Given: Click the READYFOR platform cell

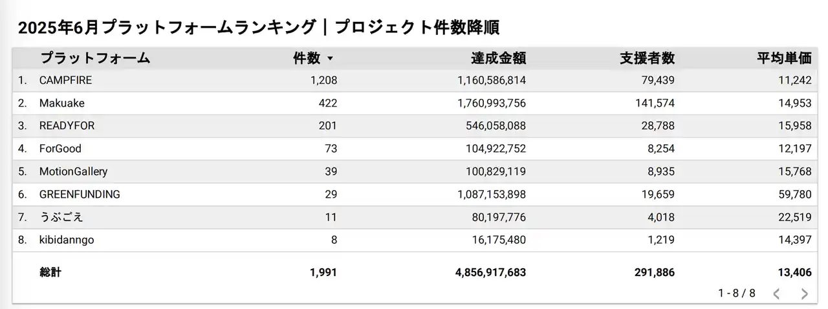Looking at the screenshot, I should pyautogui.click(x=67, y=125).
